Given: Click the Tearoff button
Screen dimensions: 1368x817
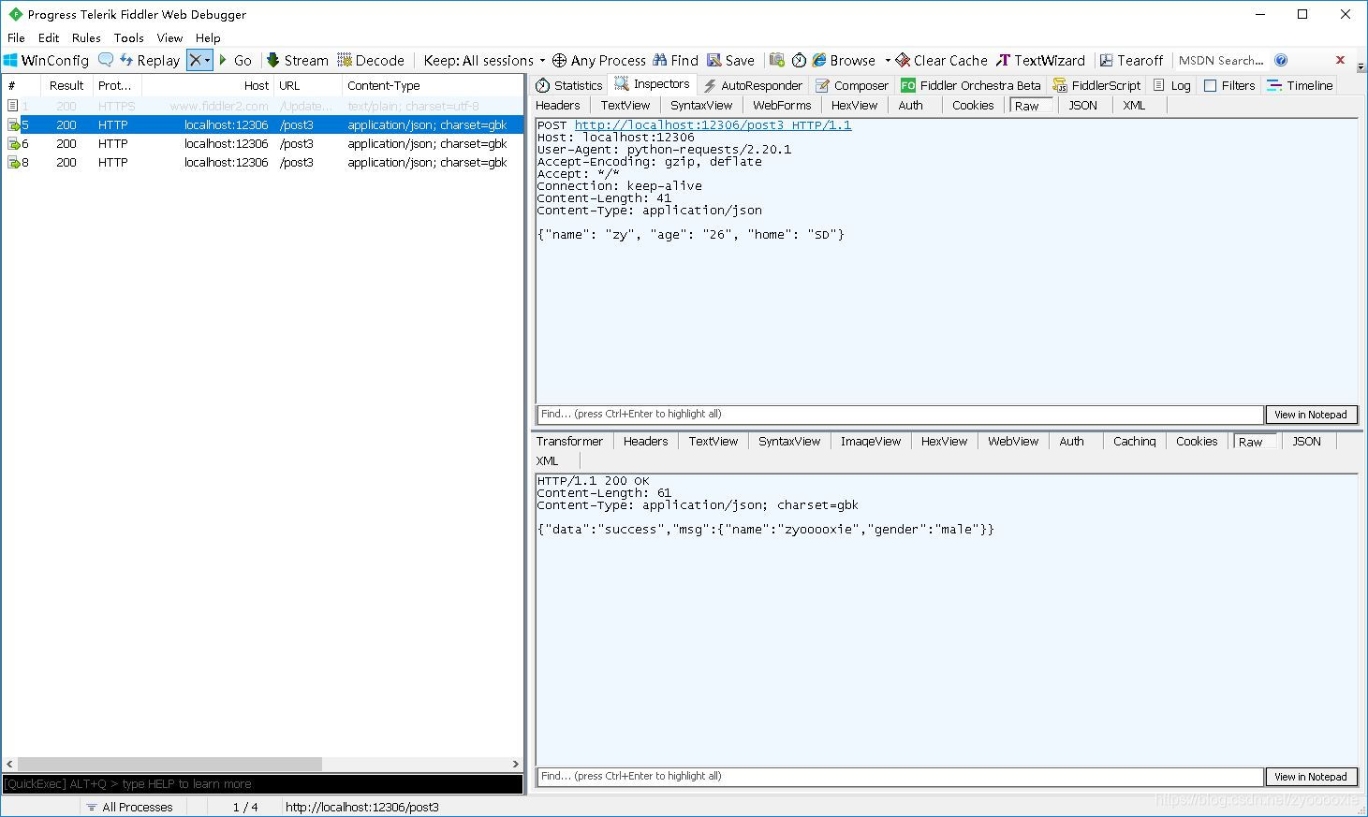Looking at the screenshot, I should 1131,60.
